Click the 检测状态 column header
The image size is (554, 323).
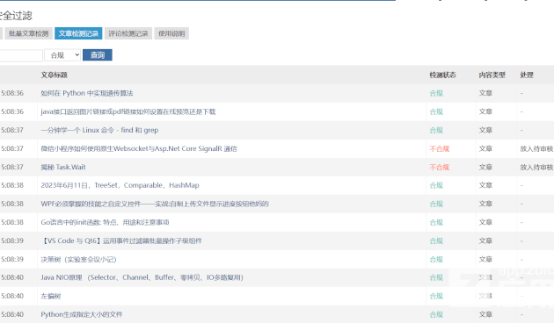442,75
